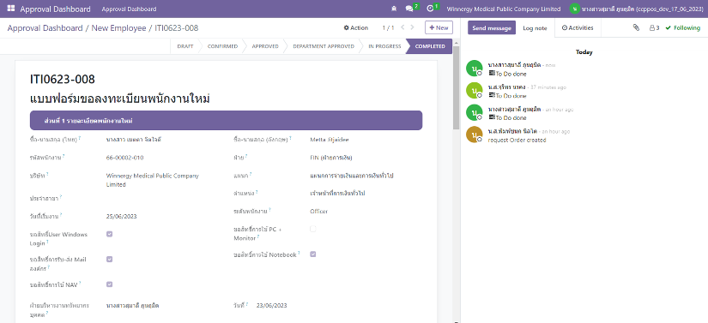Image resolution: width=708 pixels, height=323 pixels.
Task: Toggle the User Windows Login checkbox
Action: coord(109,234)
